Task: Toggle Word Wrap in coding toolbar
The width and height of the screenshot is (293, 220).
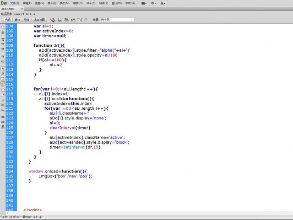Action: coord(3,78)
